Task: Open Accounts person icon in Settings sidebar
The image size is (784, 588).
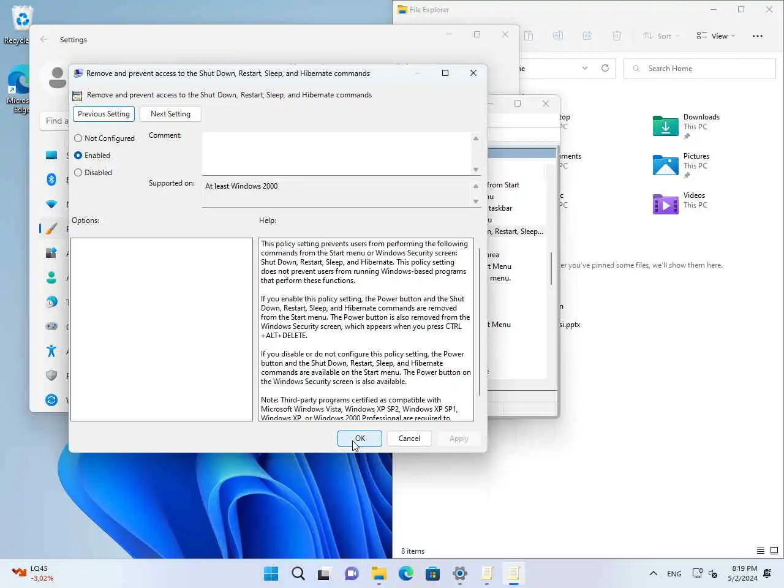Action: pos(51,277)
